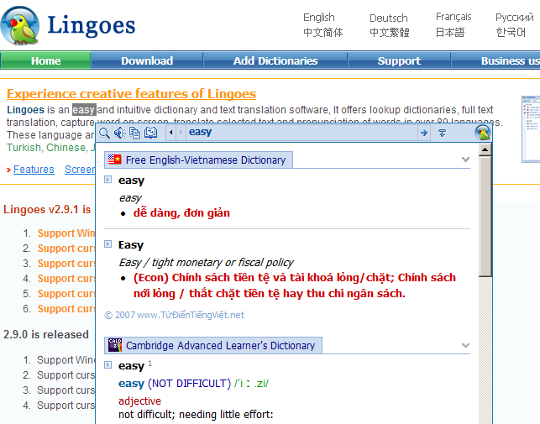
Task: Switch site language to 中文简体
Action: coord(323,33)
